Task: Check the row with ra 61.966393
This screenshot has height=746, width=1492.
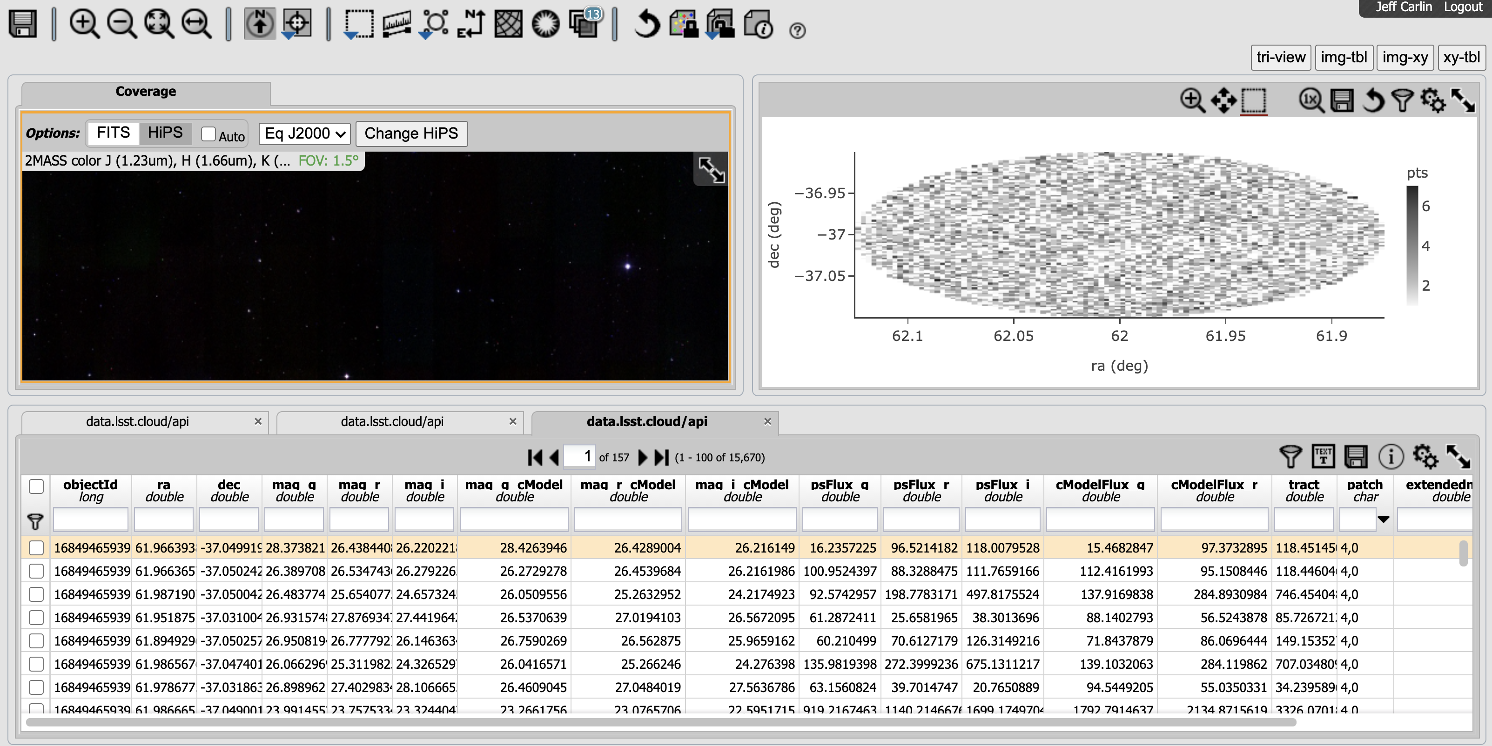Action: [x=36, y=547]
